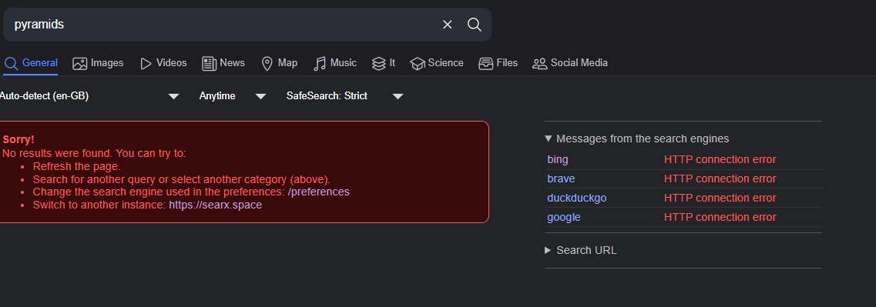Expand the Search URL section
The height and width of the screenshot is (307, 876).
pyautogui.click(x=581, y=250)
